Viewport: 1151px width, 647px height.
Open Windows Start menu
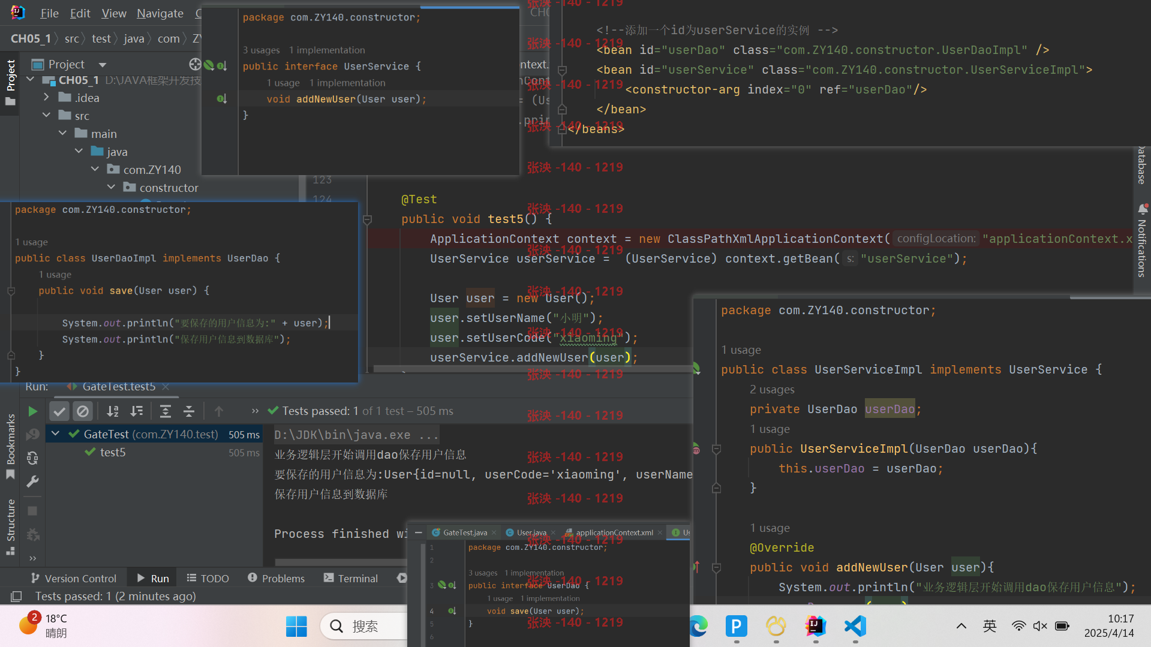click(296, 626)
